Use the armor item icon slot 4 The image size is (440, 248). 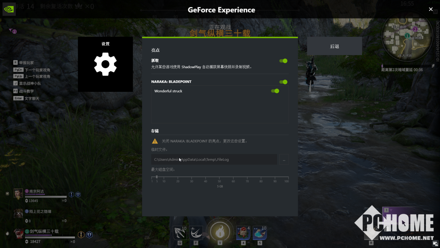click(x=243, y=233)
